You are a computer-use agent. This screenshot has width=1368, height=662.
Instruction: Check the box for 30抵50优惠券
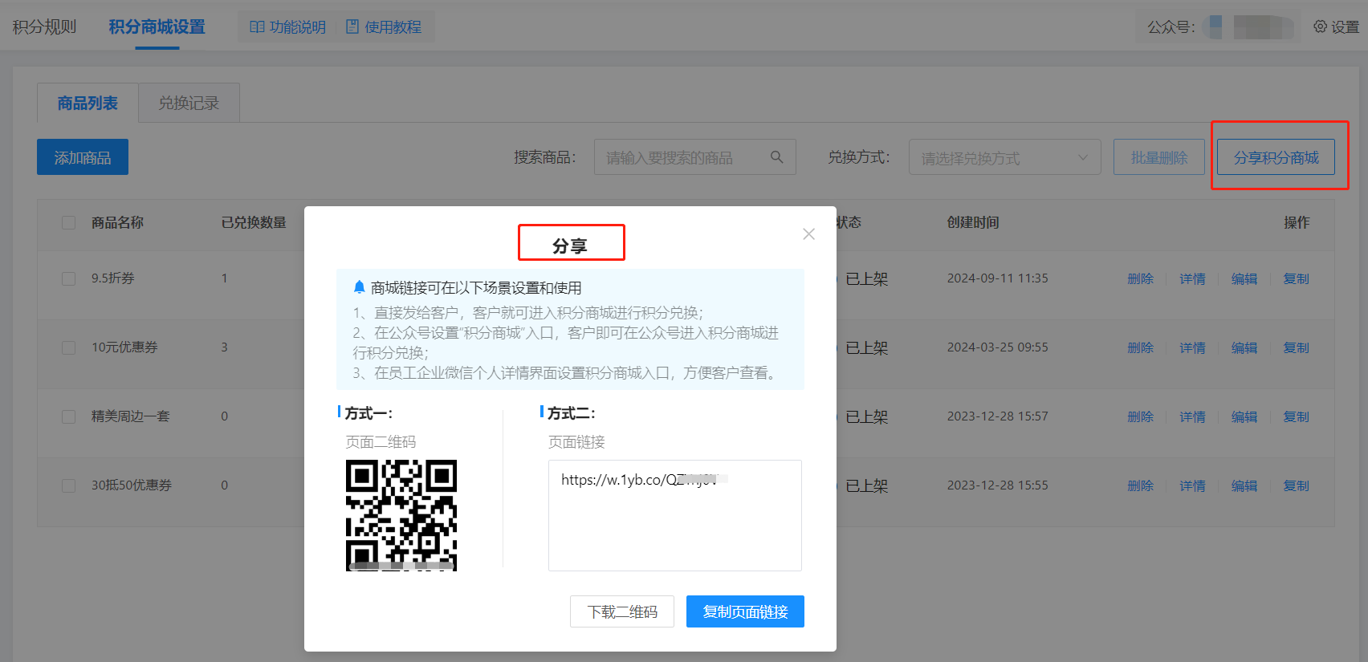[69, 485]
